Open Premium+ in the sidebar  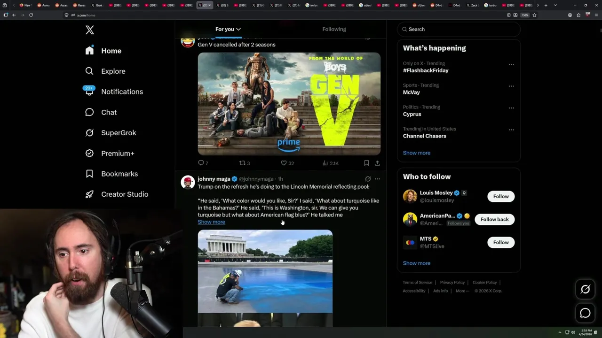110,154
